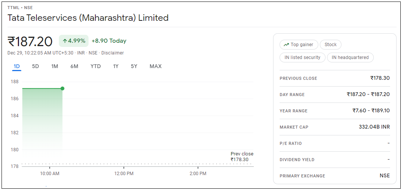Switch to the 5Y chart range
The height and width of the screenshot is (191, 403).
pos(134,67)
